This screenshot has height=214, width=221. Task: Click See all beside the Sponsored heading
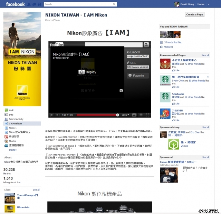click(205, 157)
